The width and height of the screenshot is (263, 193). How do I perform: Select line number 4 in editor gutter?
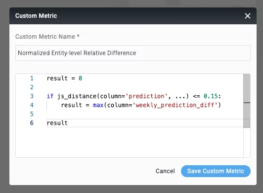click(32, 105)
